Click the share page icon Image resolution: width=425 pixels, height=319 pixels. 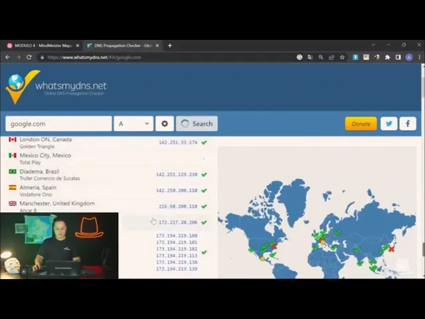pos(331,57)
